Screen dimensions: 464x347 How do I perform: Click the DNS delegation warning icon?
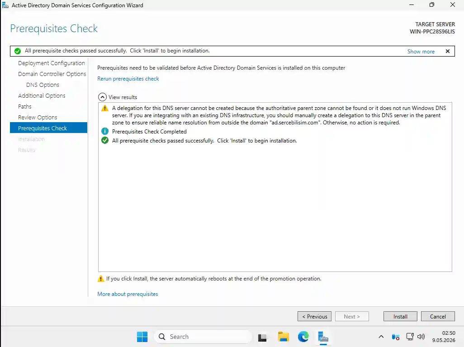point(105,108)
